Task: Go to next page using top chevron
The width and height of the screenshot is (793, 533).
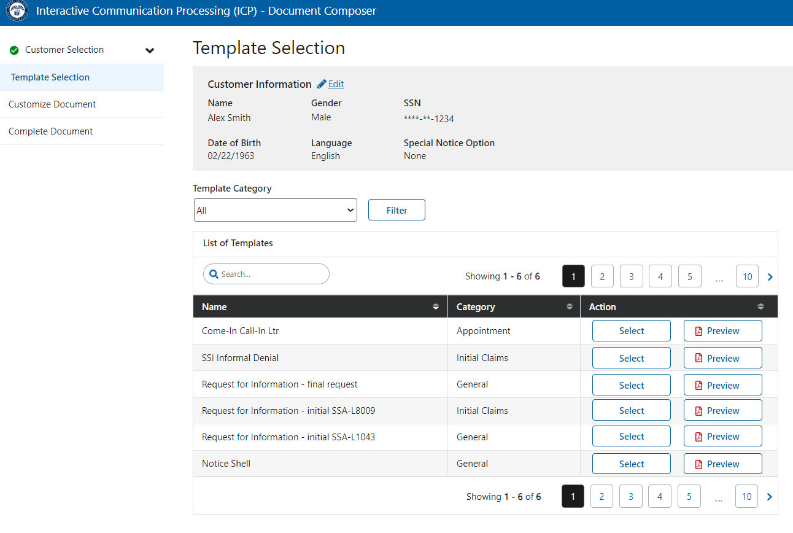Action: point(770,277)
